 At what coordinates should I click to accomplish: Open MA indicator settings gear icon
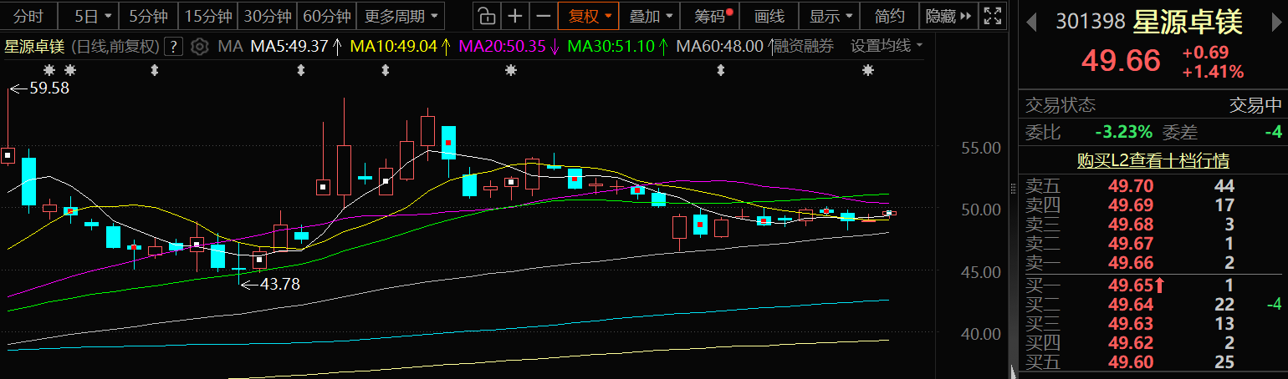[199, 46]
